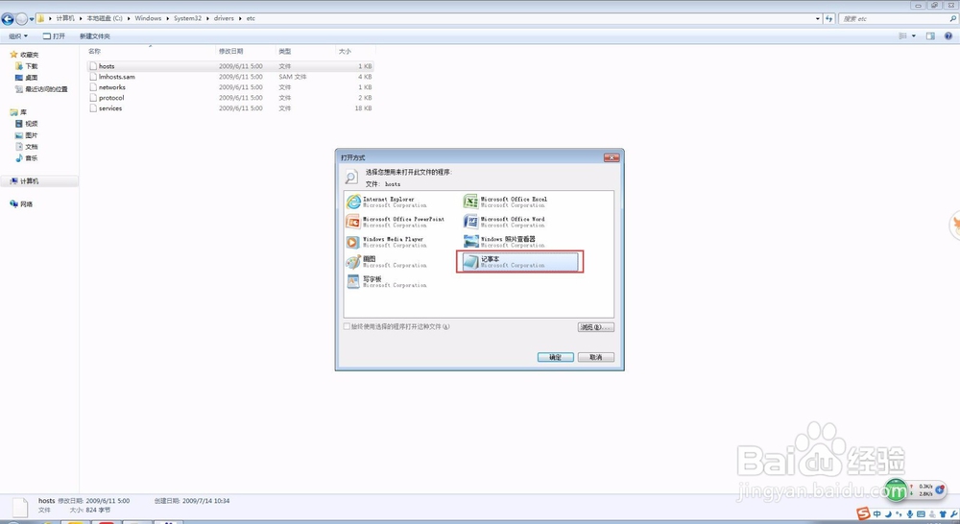Toggle Sogou 中 Chinese/English mode
This screenshot has height=524, width=960.
click(877, 514)
